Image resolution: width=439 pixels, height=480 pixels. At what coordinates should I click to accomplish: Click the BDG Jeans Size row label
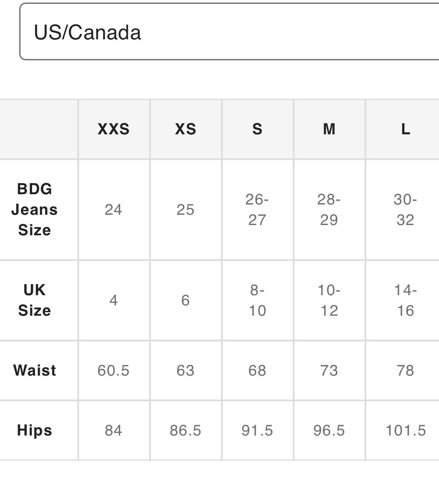click(35, 210)
